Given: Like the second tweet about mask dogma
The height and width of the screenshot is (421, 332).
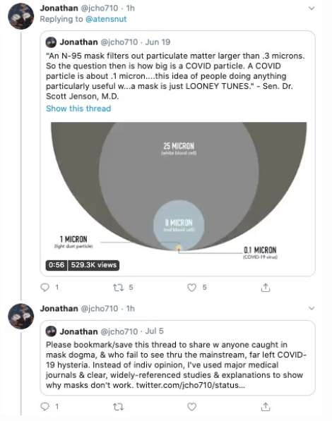Looking at the screenshot, I should click(x=191, y=407).
